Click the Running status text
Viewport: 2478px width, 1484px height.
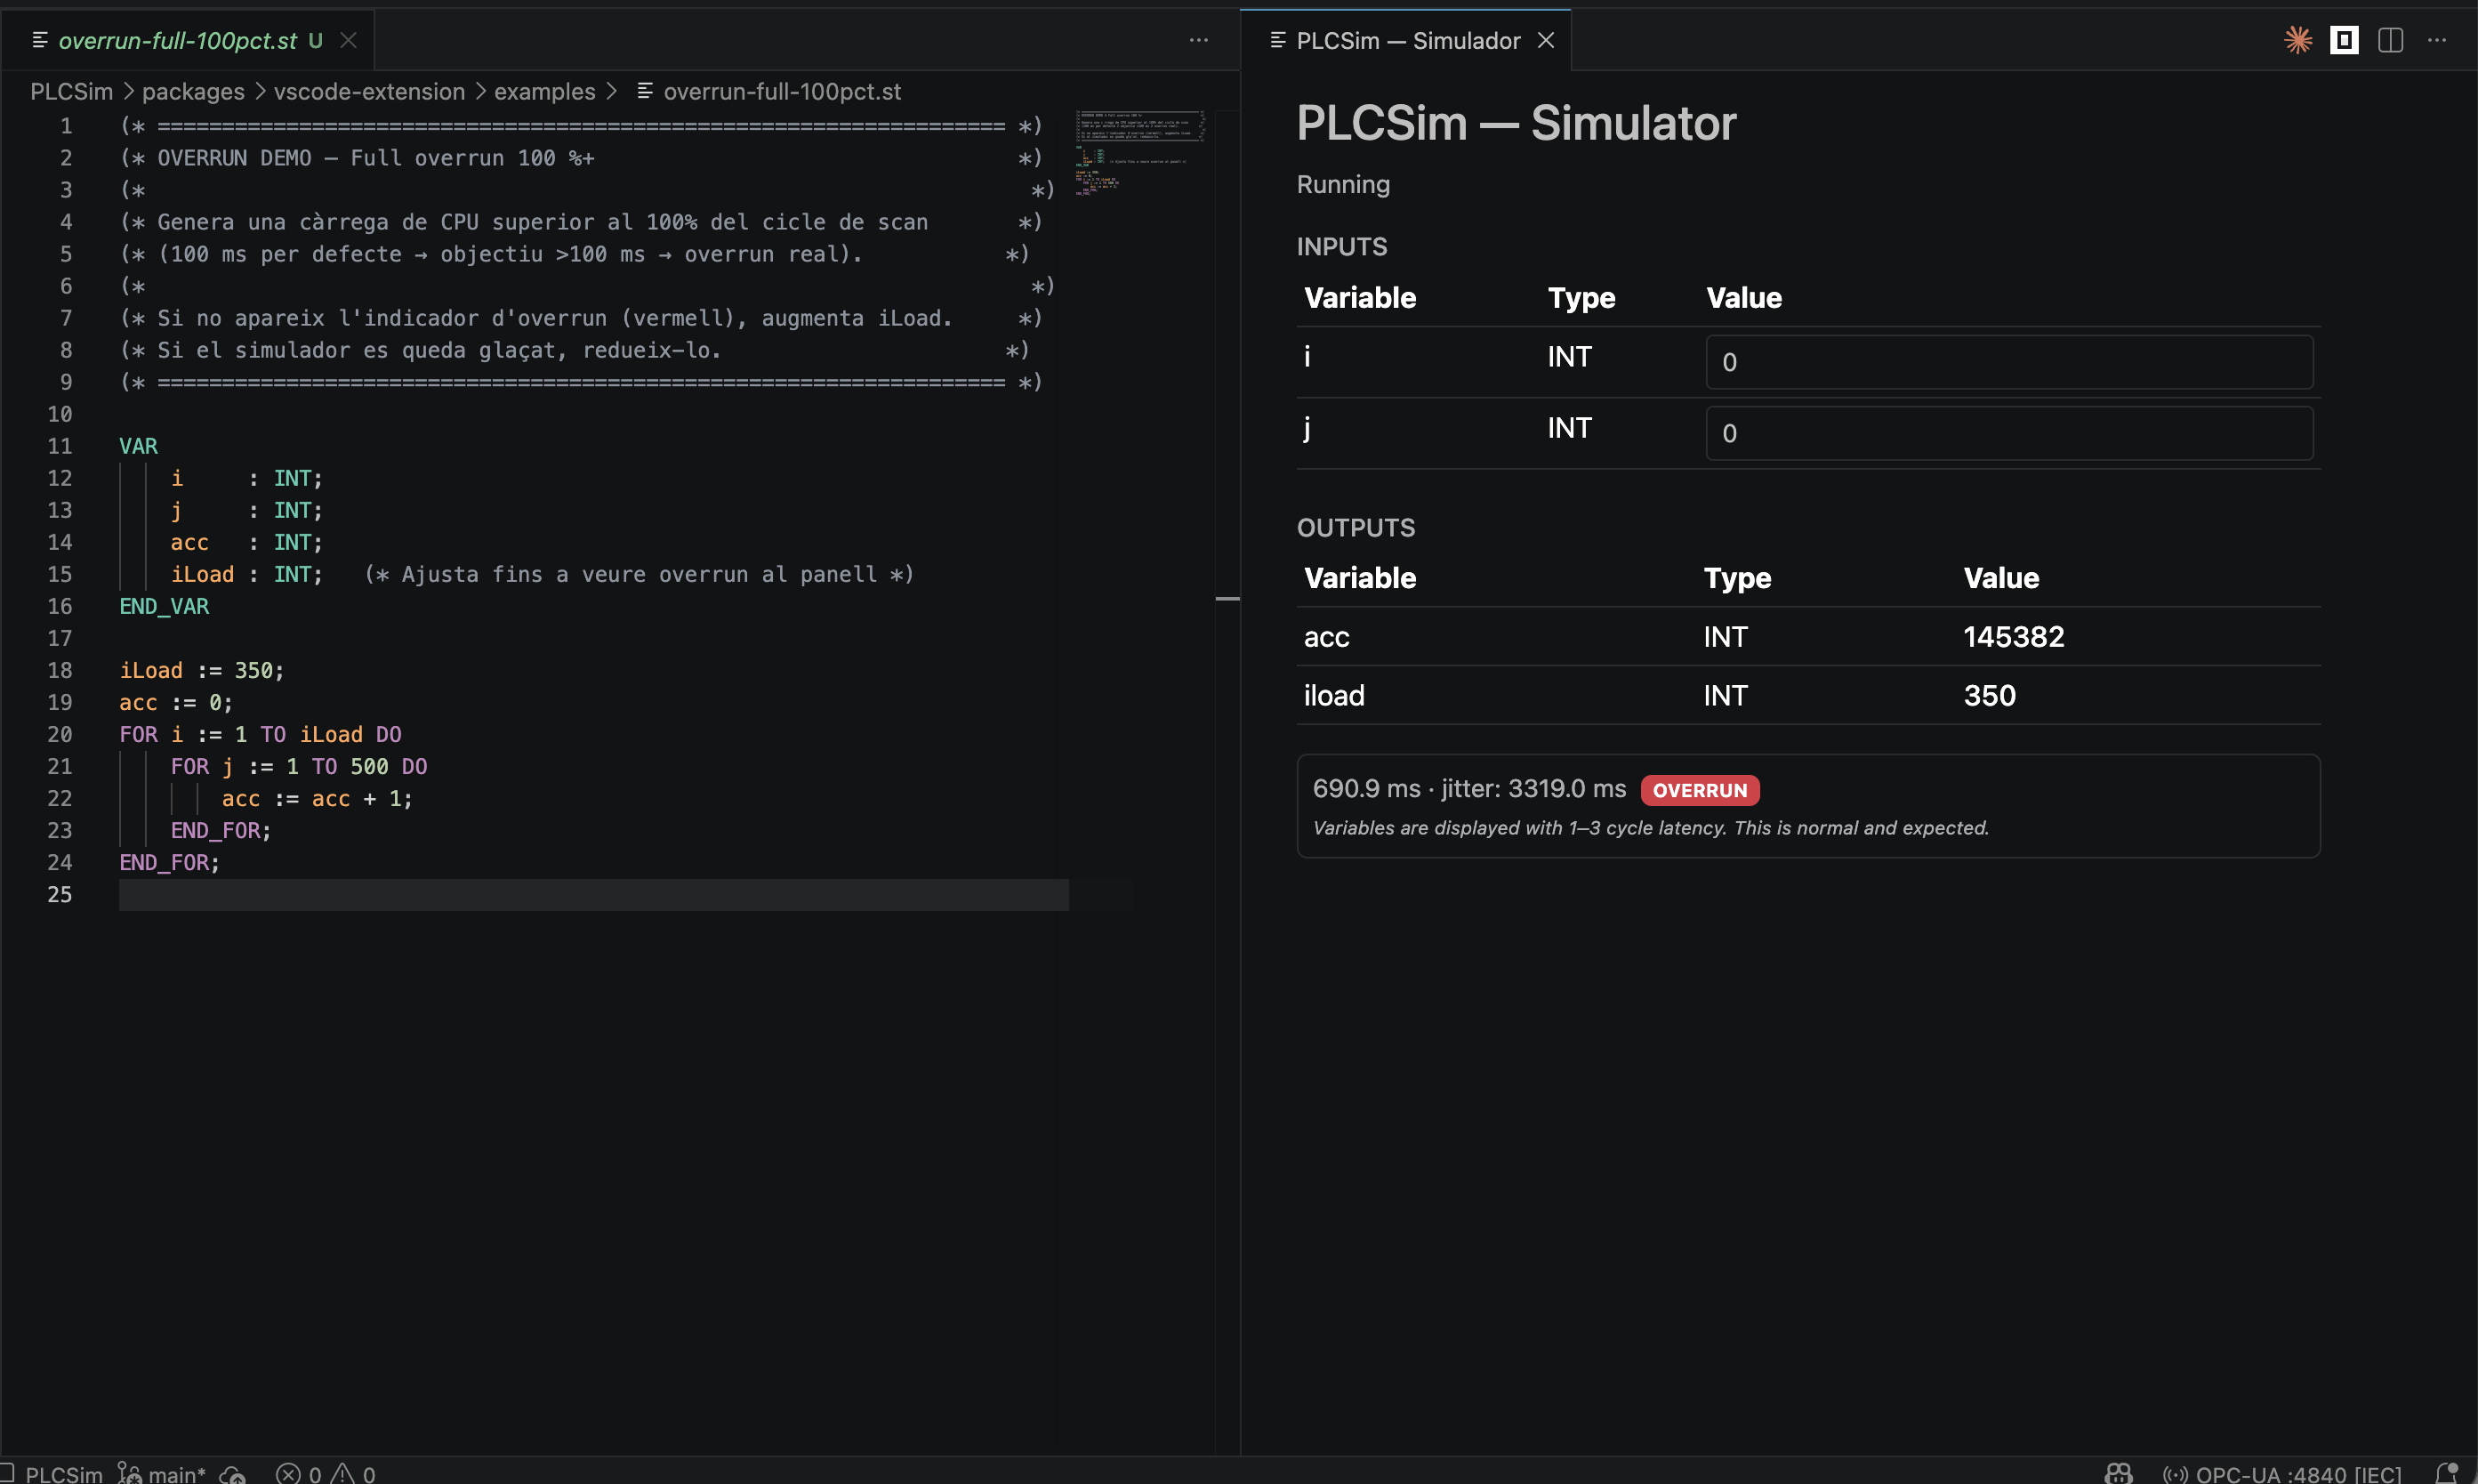pyautogui.click(x=1342, y=184)
